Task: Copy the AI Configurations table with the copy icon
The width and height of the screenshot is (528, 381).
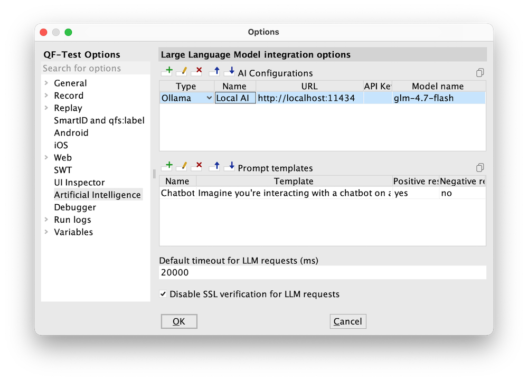Action: (x=479, y=72)
